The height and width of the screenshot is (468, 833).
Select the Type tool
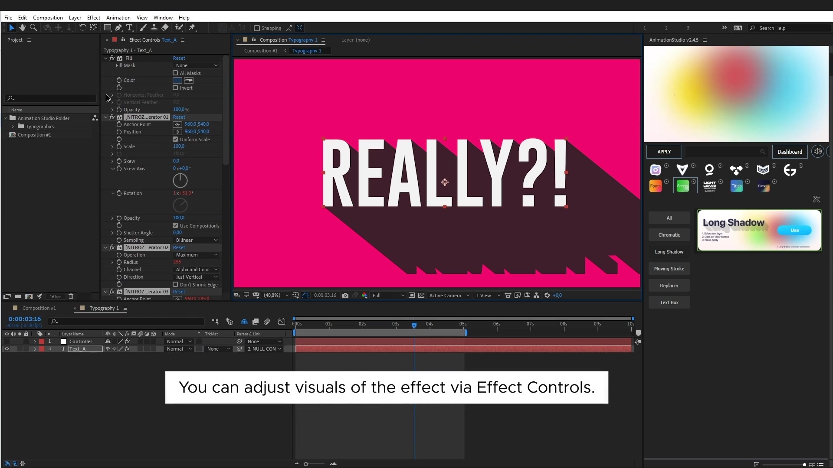pyautogui.click(x=129, y=28)
